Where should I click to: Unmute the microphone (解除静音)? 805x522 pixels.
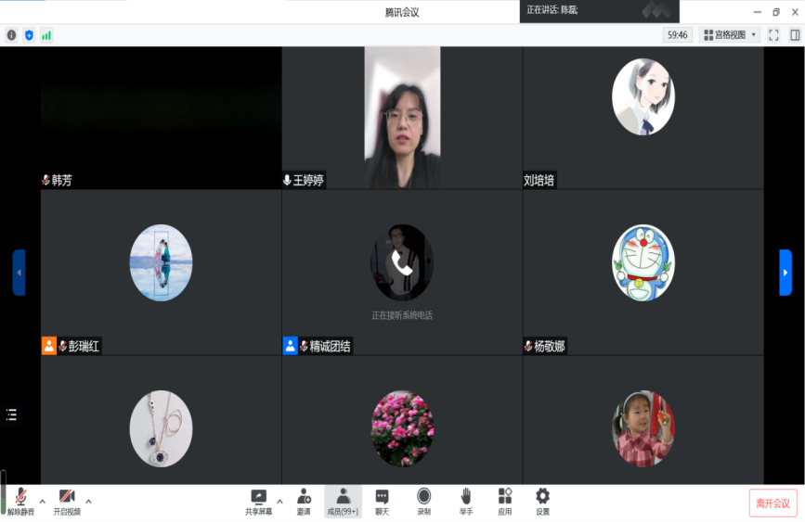20,501
